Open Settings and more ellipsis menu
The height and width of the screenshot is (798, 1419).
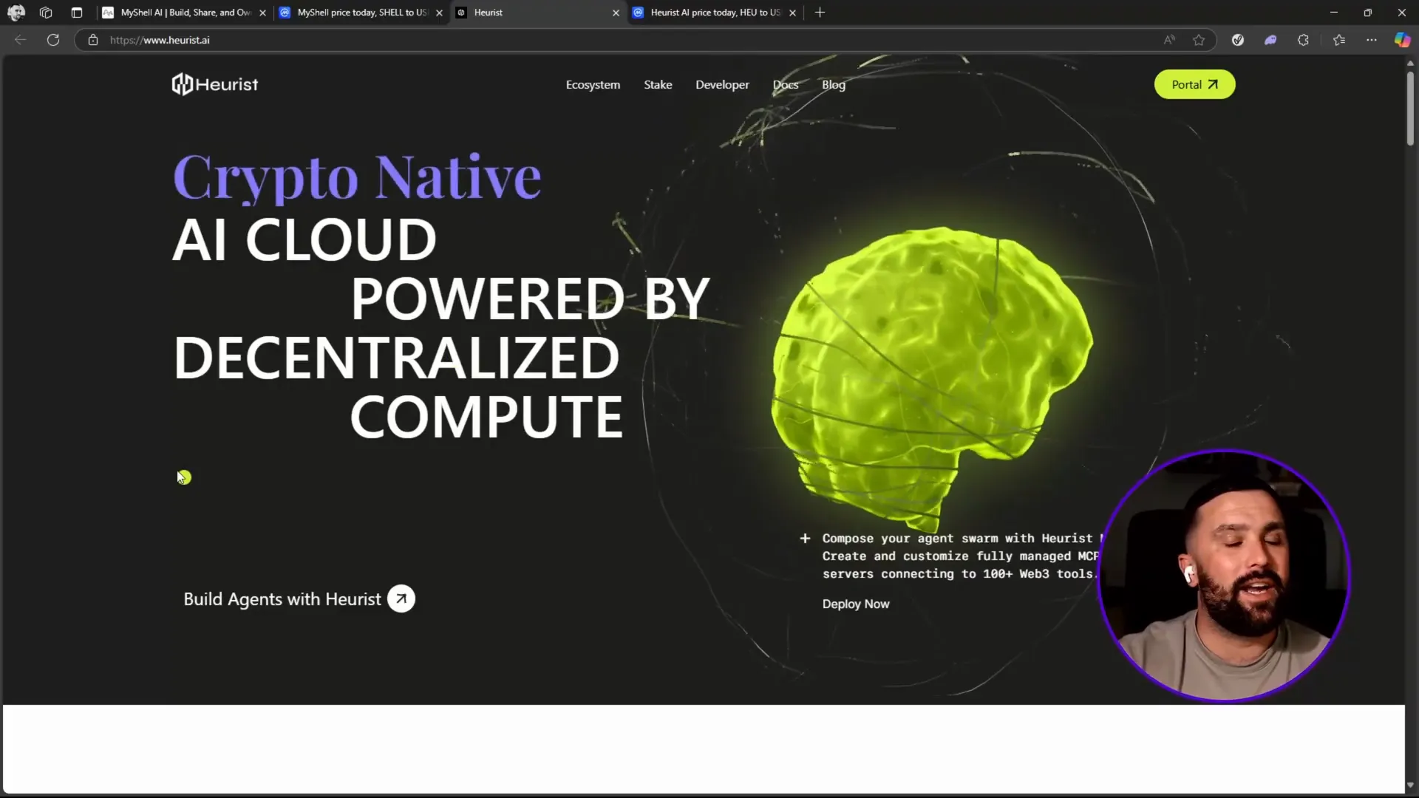[1372, 40]
